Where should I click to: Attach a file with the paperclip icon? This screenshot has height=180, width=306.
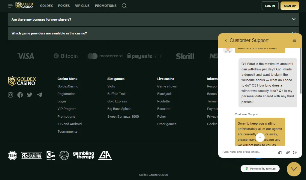click(x=288, y=152)
